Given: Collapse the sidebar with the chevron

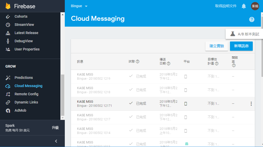Looking at the screenshot, I should tap(56, 141).
